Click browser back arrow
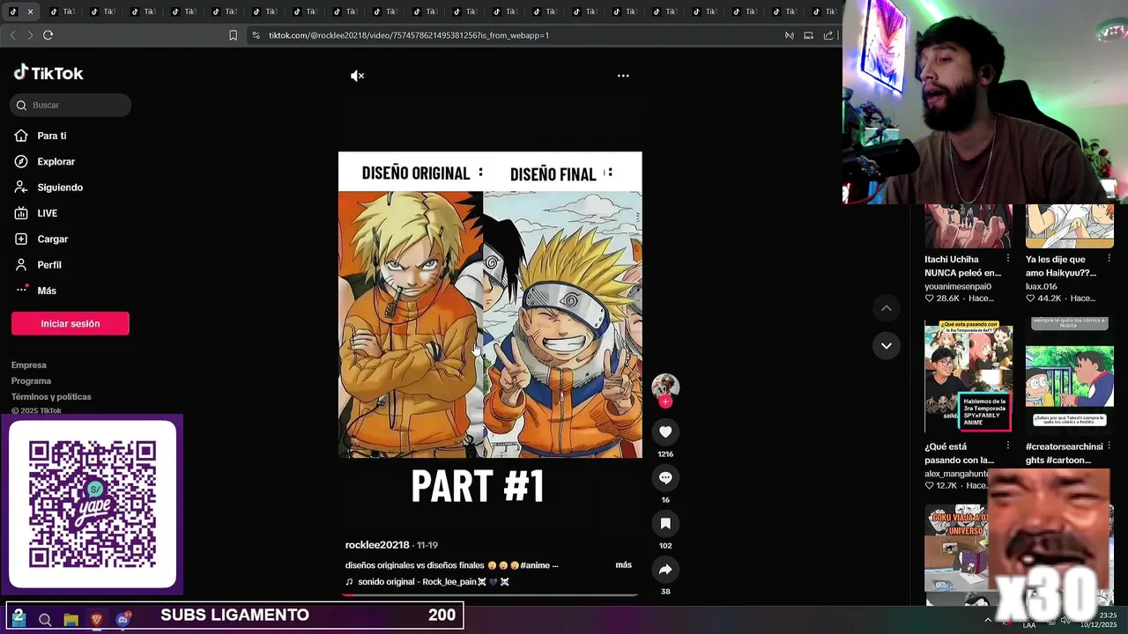Image resolution: width=1128 pixels, height=634 pixels. tap(12, 35)
